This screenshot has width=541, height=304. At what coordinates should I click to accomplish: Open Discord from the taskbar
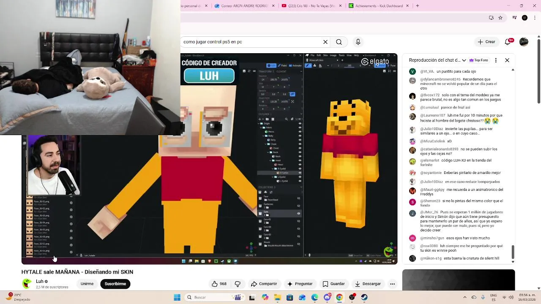[327, 297]
